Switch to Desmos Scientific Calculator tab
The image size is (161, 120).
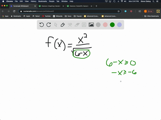click(79, 6)
